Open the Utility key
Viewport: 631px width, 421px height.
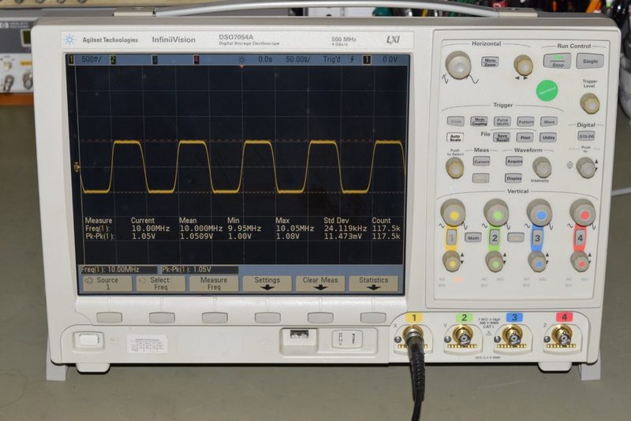548,137
